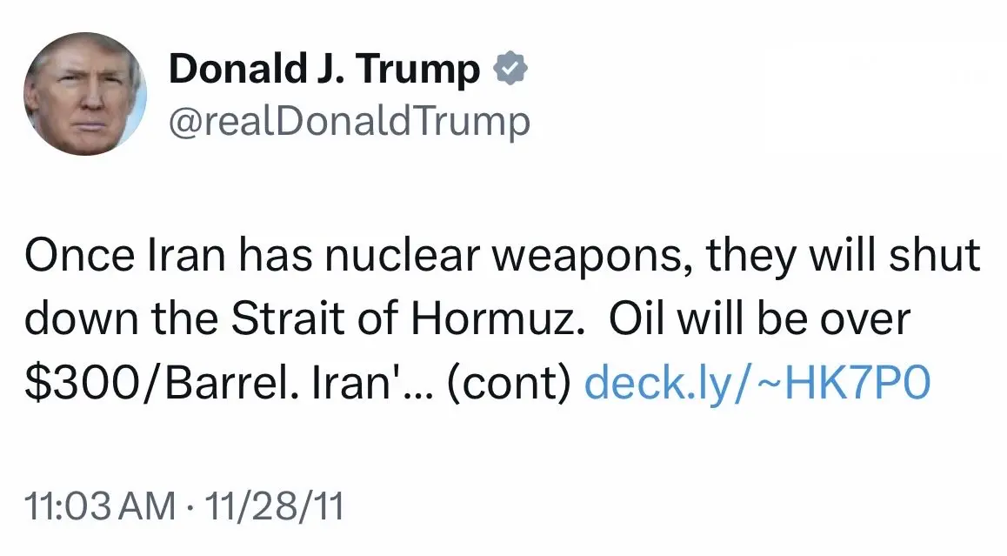Click the blue verified checkmark badge

point(510,69)
